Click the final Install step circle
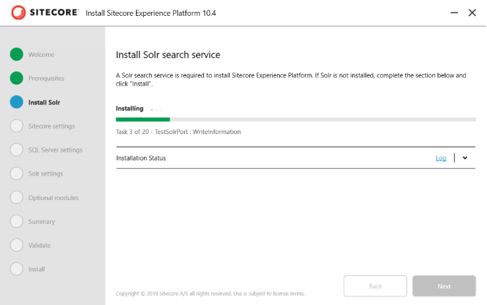487x305 pixels. [16, 269]
